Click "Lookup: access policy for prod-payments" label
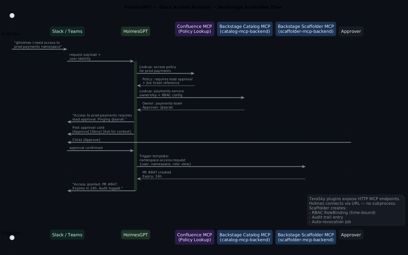This screenshot has width=408, height=255. coord(158,69)
